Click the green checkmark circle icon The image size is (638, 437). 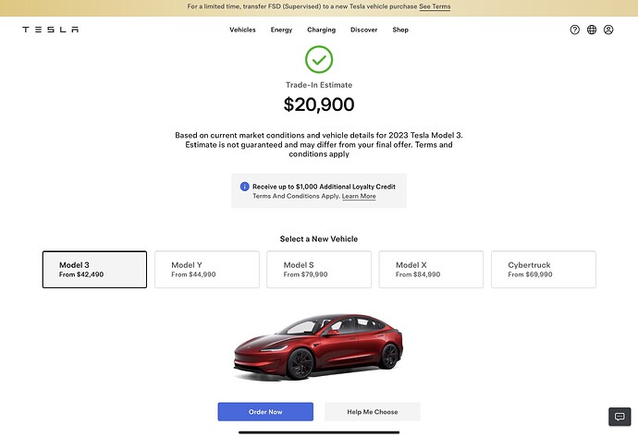click(x=319, y=59)
